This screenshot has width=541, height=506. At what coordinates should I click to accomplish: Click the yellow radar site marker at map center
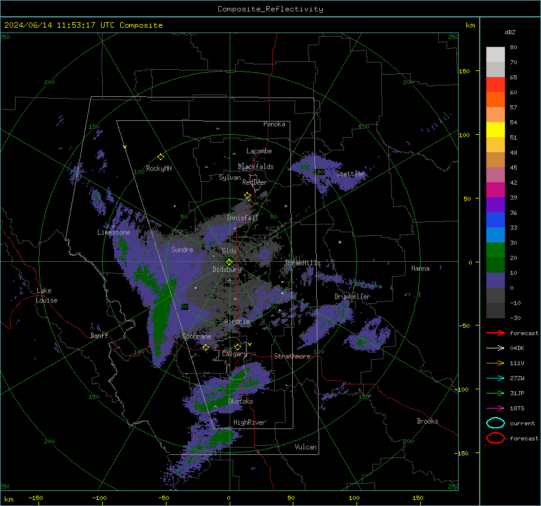click(230, 262)
